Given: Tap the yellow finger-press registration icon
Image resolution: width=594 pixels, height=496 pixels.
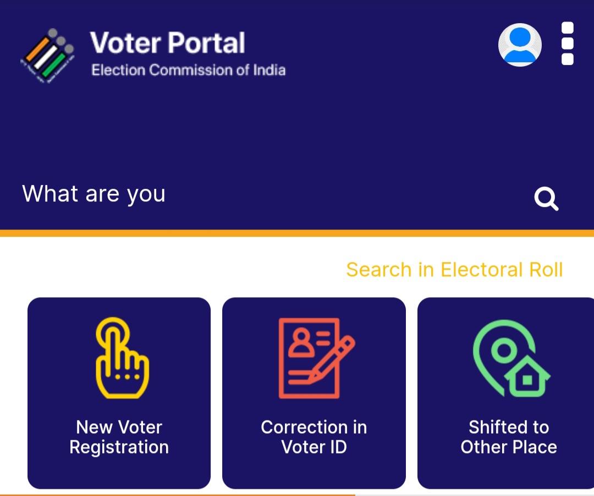Looking at the screenshot, I should pos(122,358).
